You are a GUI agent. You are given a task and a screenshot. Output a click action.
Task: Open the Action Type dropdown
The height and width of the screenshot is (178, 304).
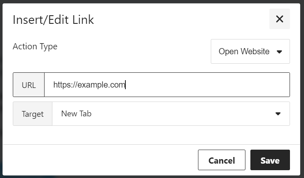pyautogui.click(x=250, y=51)
